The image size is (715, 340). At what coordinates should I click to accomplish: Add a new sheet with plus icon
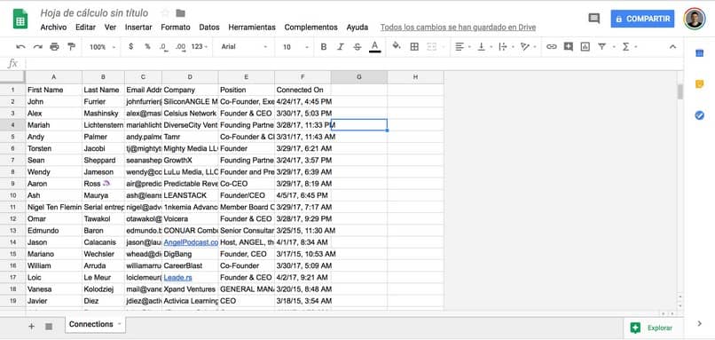click(31, 327)
